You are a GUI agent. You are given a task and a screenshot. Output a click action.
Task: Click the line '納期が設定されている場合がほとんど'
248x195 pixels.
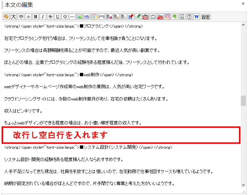(x=89, y=183)
